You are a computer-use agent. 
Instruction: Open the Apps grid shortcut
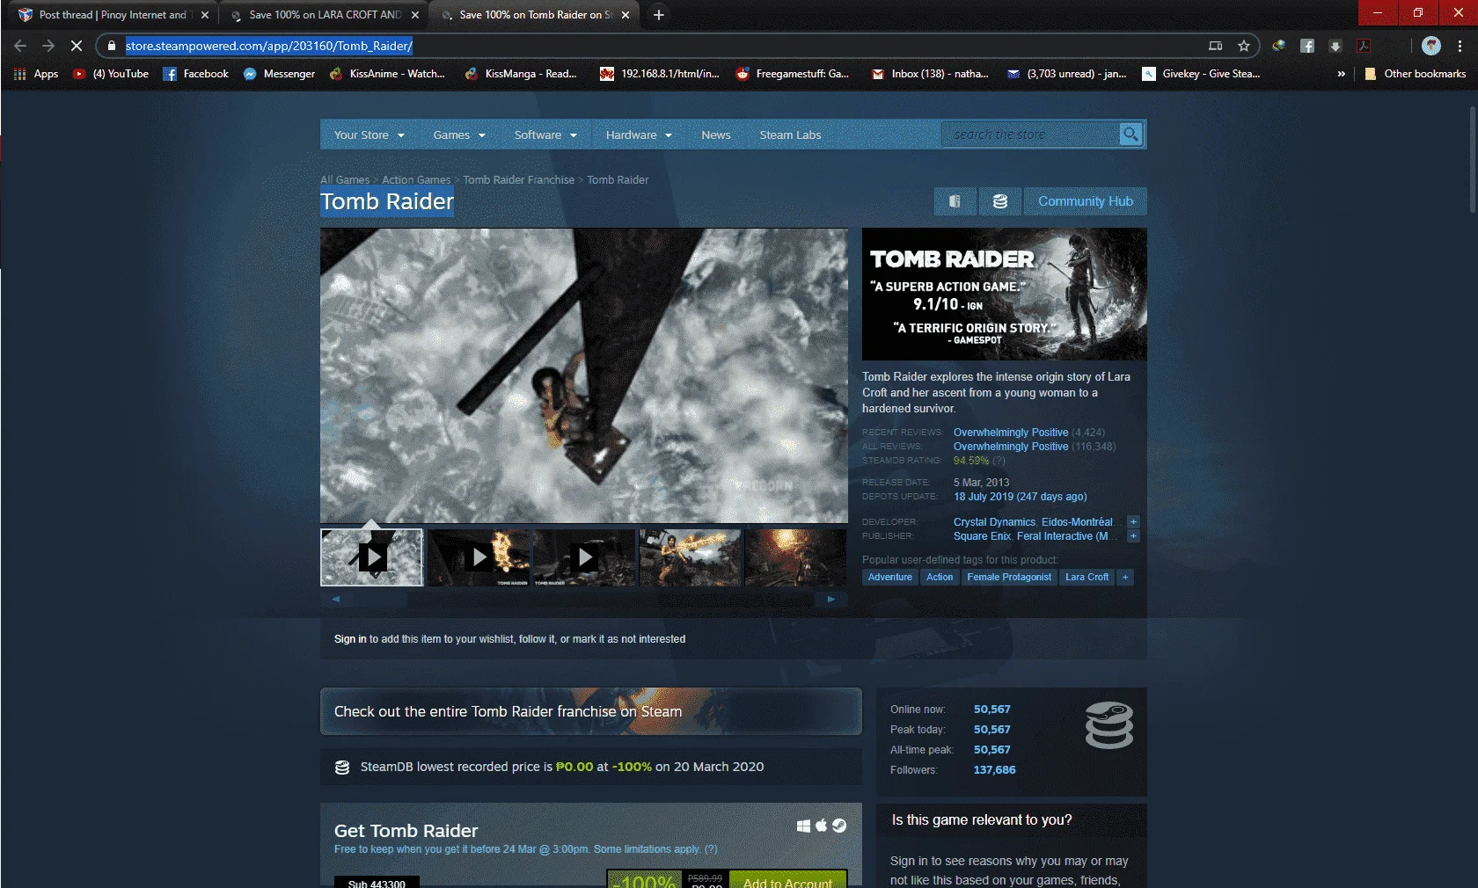(36, 74)
